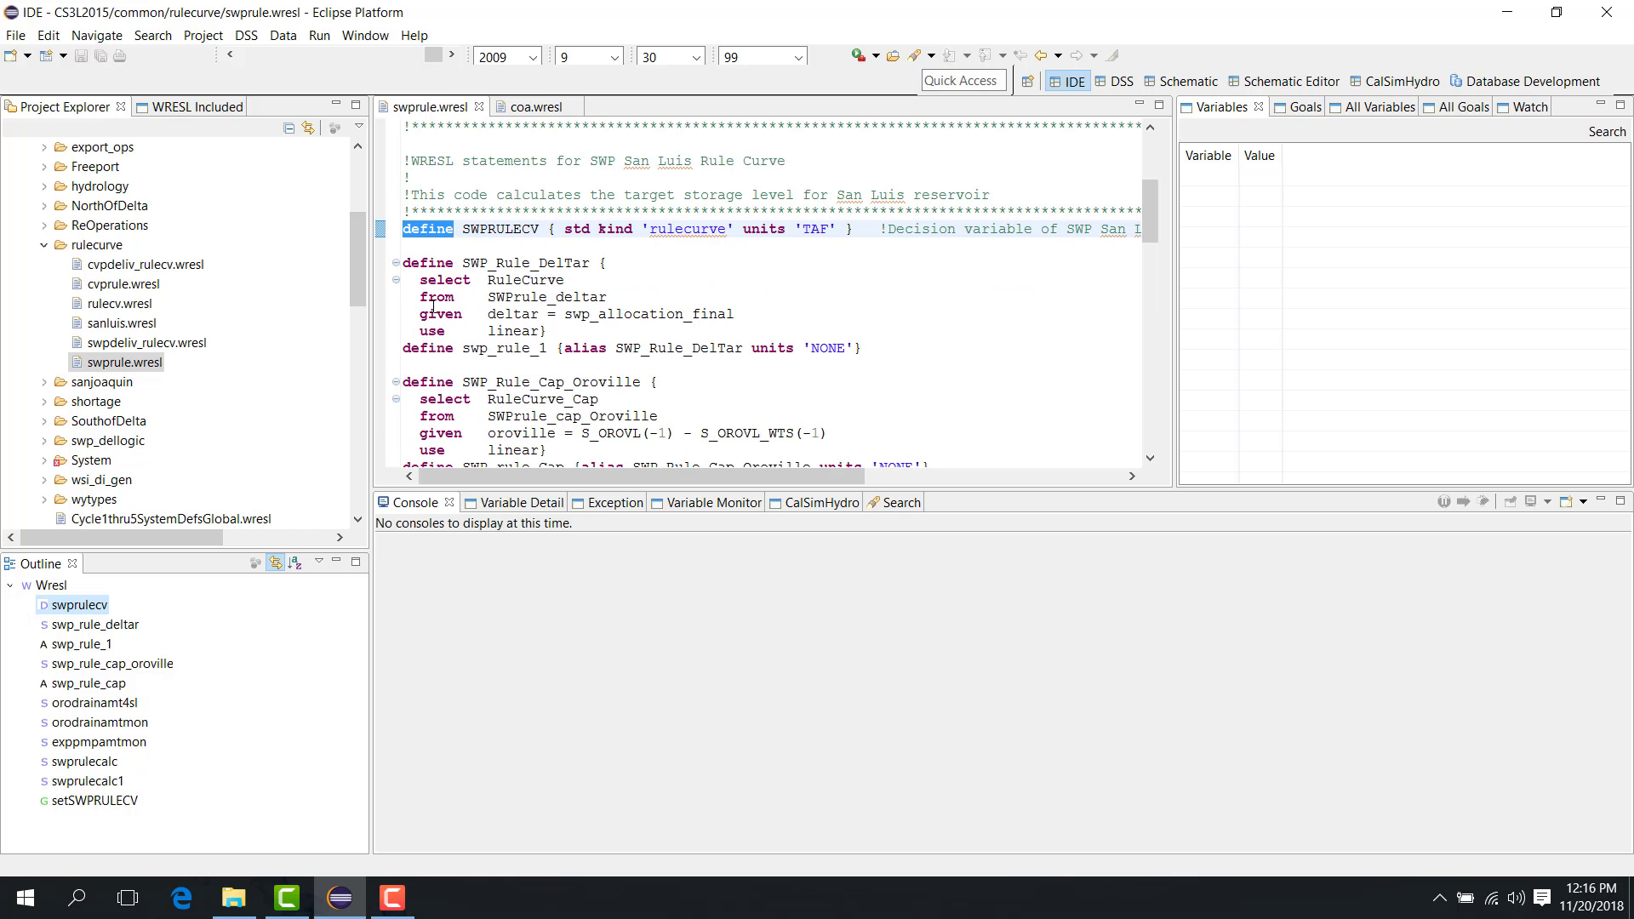Switch to the CalSimHydro perspective
This screenshot has width=1634, height=919.
pyautogui.click(x=1394, y=82)
